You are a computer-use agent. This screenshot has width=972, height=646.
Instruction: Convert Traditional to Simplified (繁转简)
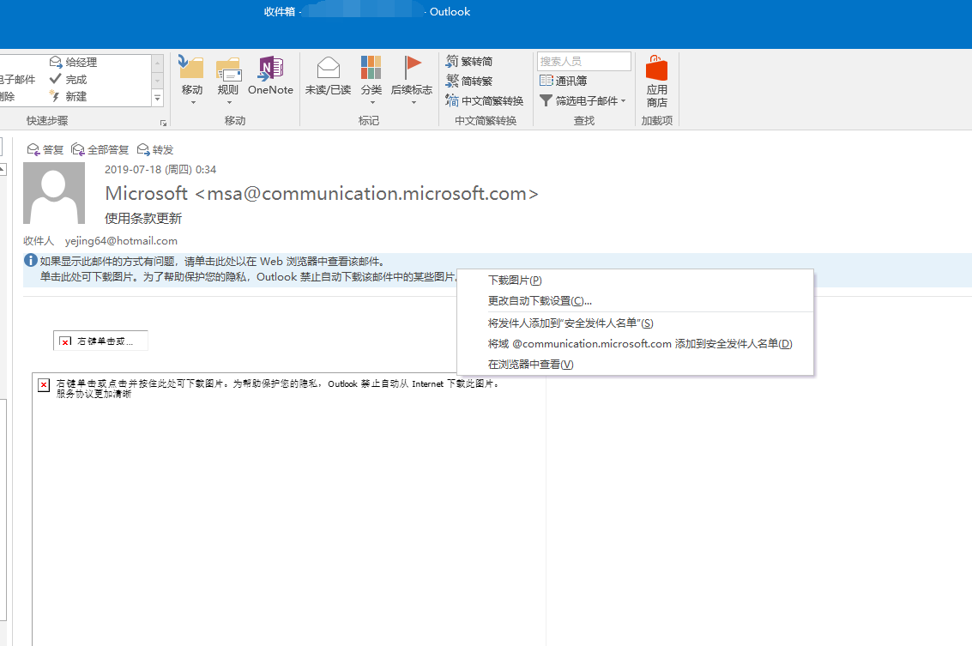point(469,62)
